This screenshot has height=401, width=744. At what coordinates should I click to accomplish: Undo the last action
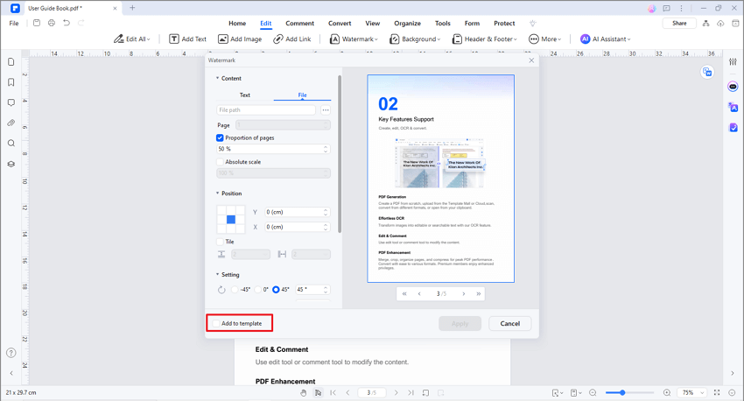point(67,23)
